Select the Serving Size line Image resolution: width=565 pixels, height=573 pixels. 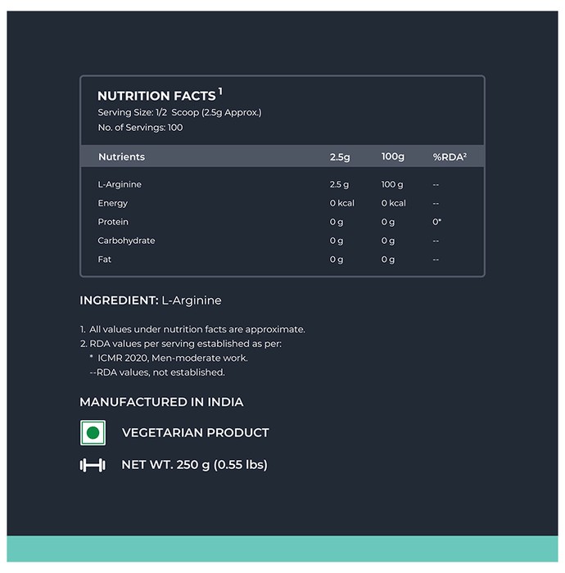[179, 113]
